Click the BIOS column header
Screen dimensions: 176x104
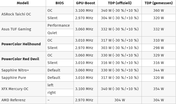point(59,3)
